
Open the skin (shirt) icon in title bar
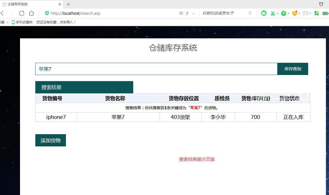pos(321,4)
